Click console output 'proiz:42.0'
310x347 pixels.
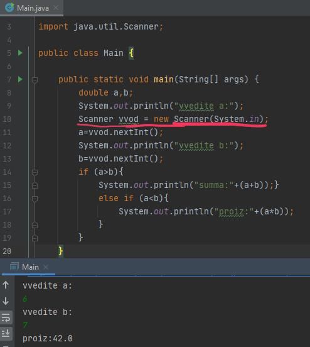[48, 338]
